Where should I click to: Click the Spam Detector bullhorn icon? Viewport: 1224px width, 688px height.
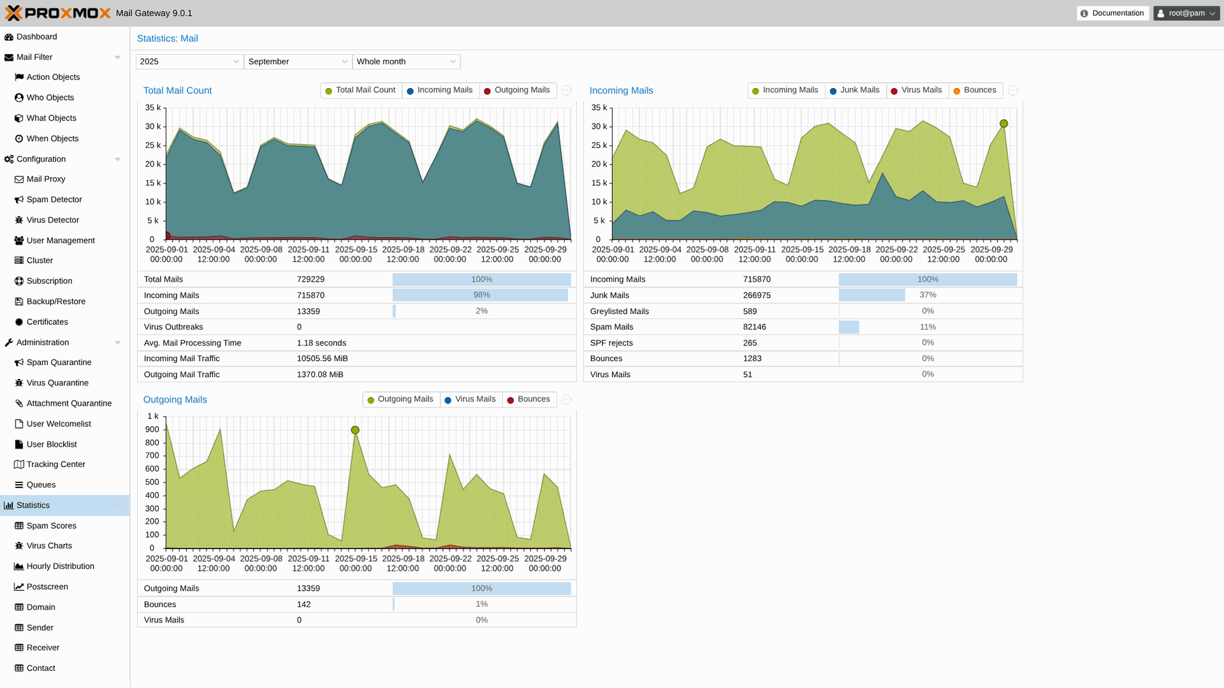tap(19, 200)
